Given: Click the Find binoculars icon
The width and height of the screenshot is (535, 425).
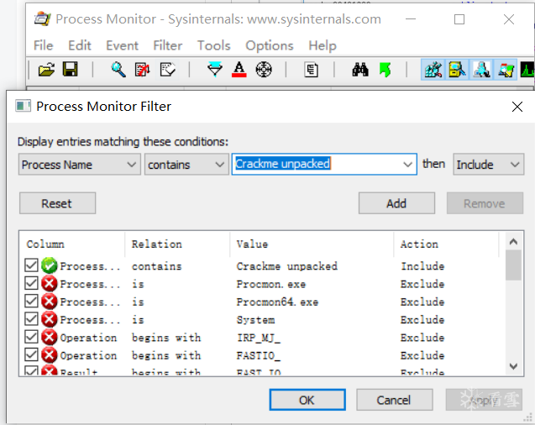Looking at the screenshot, I should click(360, 70).
